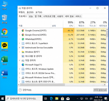Sort processes by 상태 column header
Image resolution: width=109 pixels, height=101 pixels.
(57, 24)
